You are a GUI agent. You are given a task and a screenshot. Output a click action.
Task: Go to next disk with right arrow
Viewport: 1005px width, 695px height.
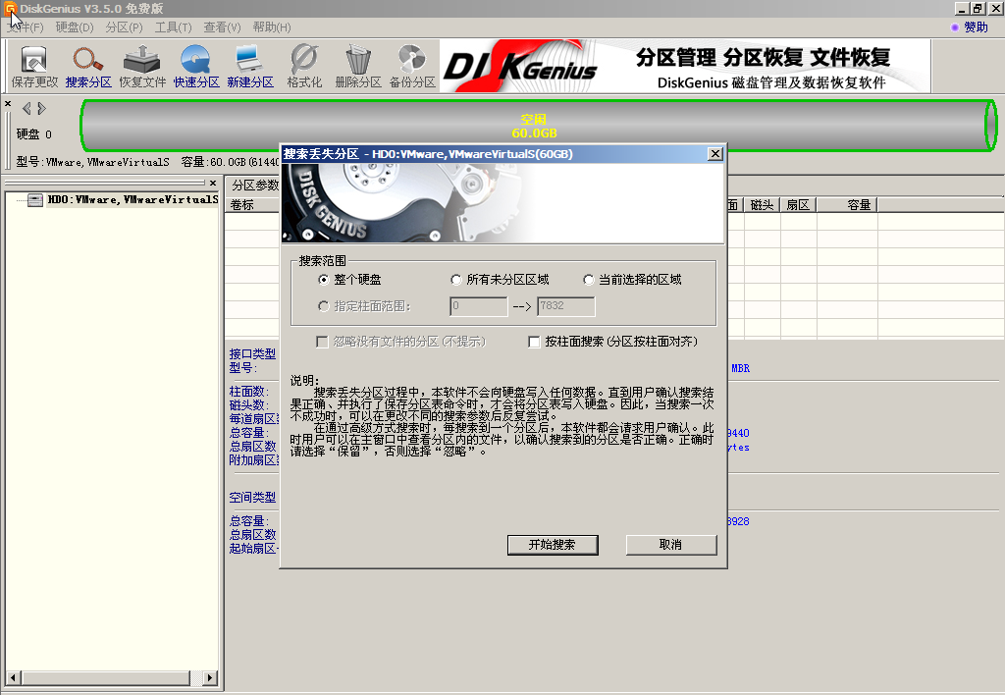coord(42,108)
